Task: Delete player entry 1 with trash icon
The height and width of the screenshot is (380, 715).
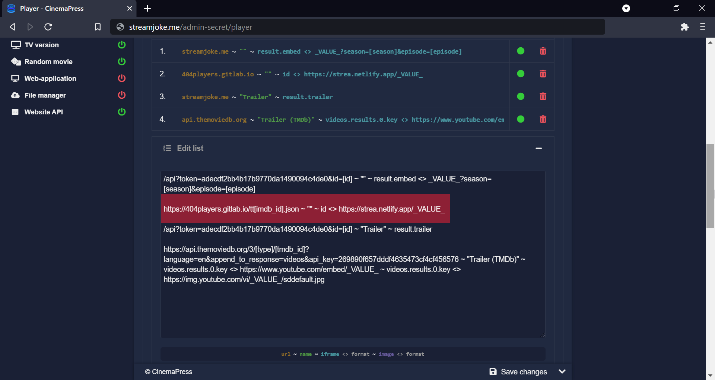Action: pyautogui.click(x=543, y=51)
